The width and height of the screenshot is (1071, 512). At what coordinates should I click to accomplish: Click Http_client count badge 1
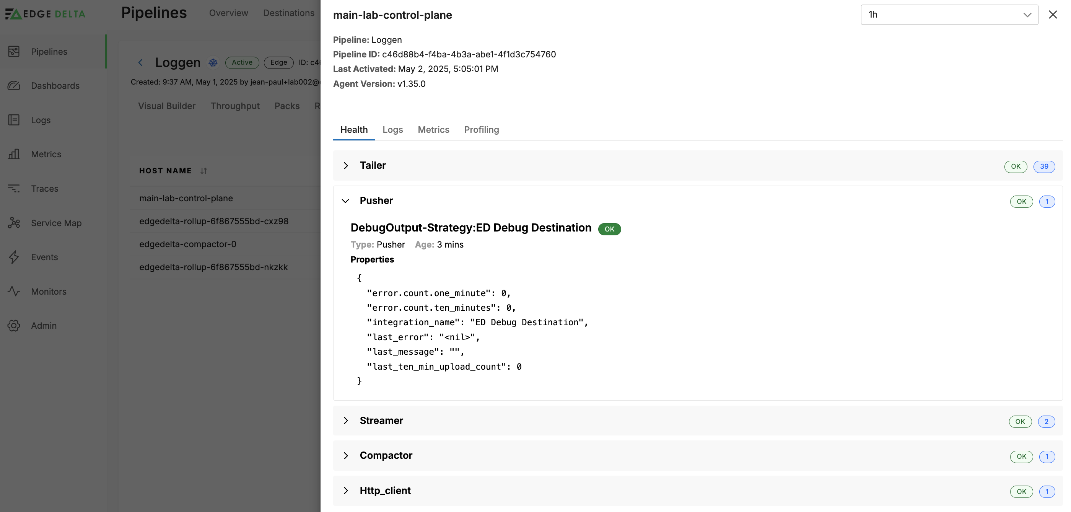[x=1047, y=492]
